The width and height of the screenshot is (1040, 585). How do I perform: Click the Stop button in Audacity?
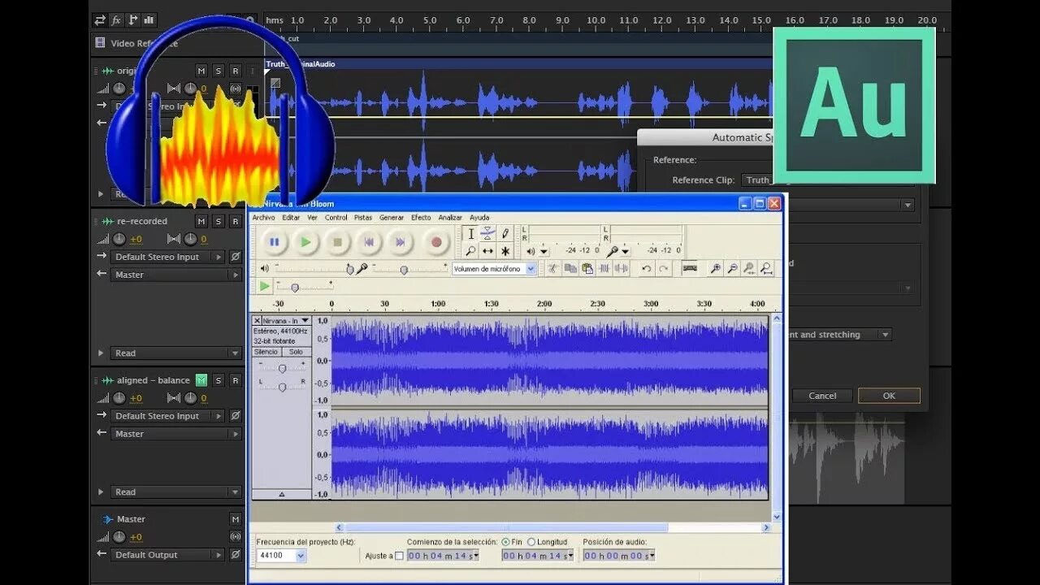[x=337, y=241]
